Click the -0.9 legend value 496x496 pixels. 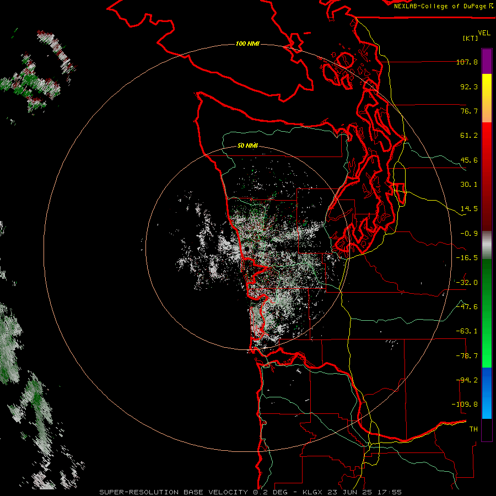(469, 234)
